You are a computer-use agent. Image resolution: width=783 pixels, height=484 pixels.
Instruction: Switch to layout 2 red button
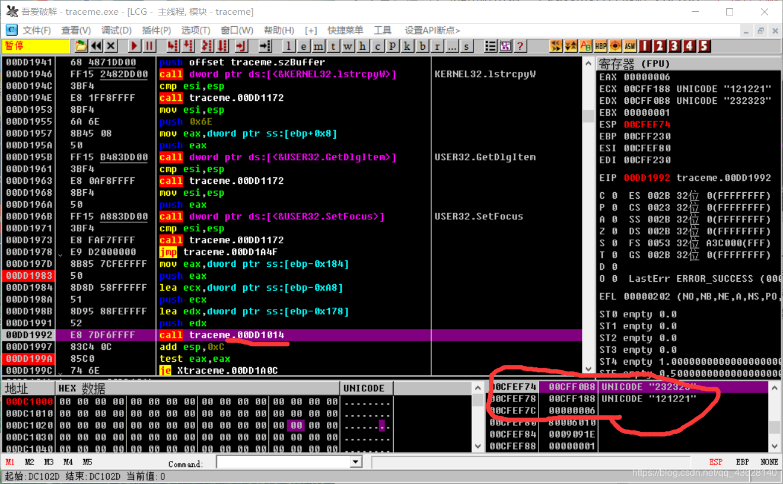(660, 46)
